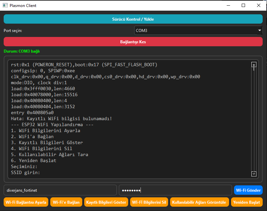Open the COM3 port selection dropdown
This screenshot has height=211, width=267.
click(x=198, y=31)
